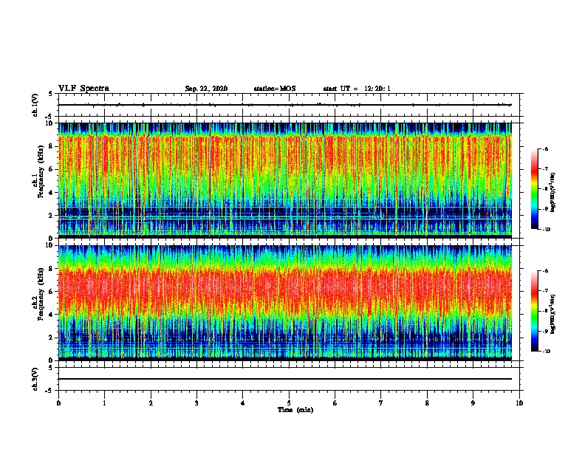Click the "-10" label on ch.2 color bar

[546, 352]
